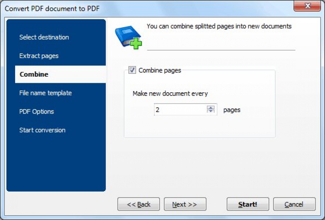The height and width of the screenshot is (220, 325).
Task: Open the PDF Options step
Action: pyautogui.click(x=36, y=112)
